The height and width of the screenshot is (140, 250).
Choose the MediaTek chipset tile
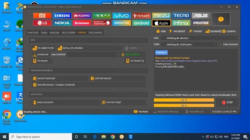coord(121,23)
